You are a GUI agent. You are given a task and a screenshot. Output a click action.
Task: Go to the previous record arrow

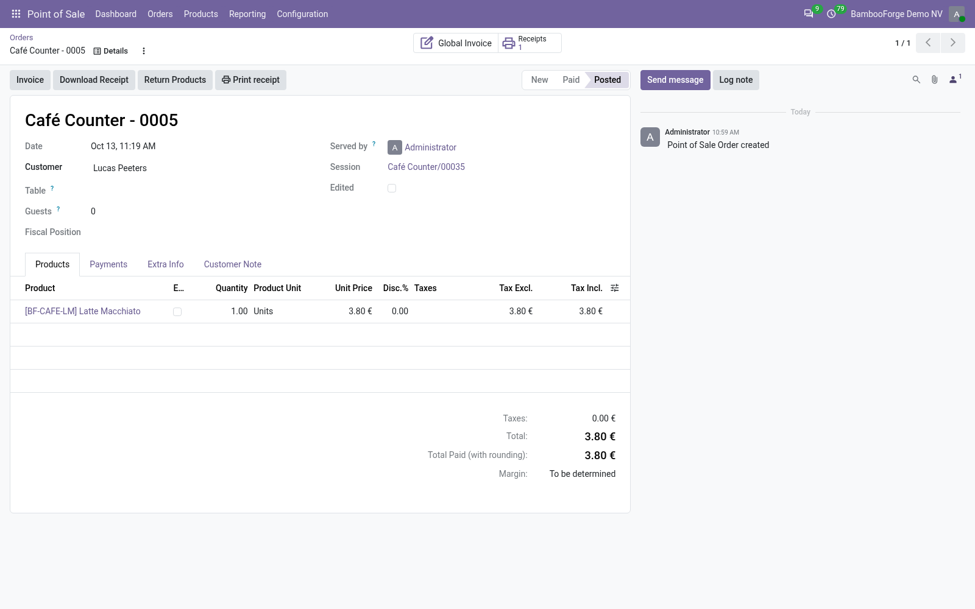[x=928, y=43]
